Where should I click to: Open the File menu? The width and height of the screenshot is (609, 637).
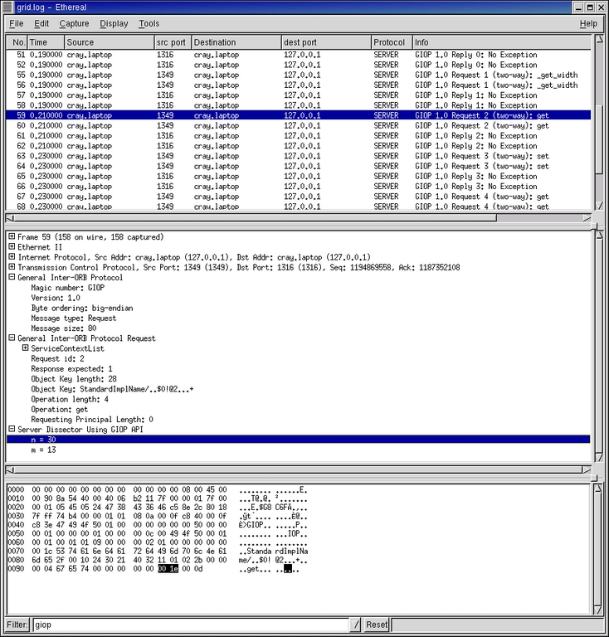[17, 24]
